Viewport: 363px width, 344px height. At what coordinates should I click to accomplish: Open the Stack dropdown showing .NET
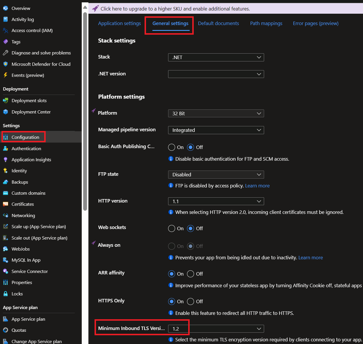point(216,57)
